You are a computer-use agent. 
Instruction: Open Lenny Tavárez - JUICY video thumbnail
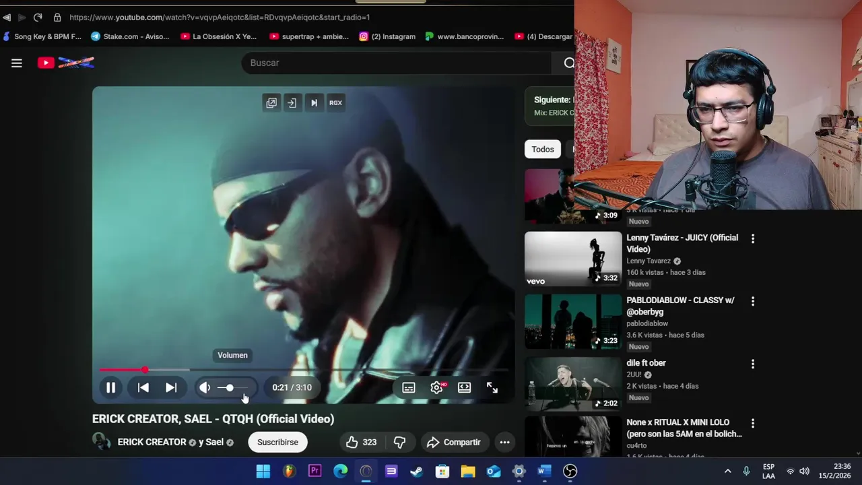[x=573, y=259]
